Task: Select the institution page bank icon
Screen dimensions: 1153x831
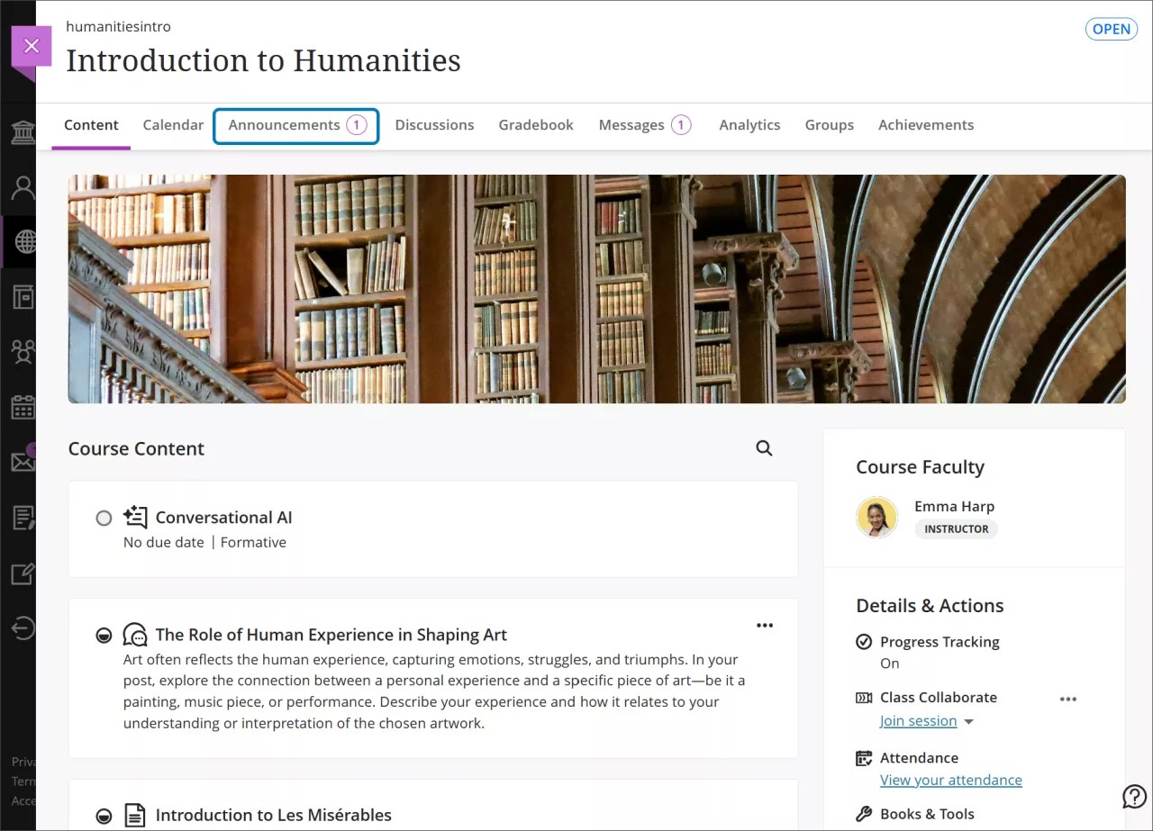Action: (20, 131)
